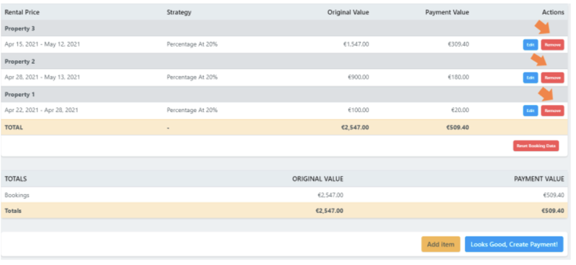This screenshot has width=576, height=265.
Task: Click the Apr 15, 2021 - May 12, 2021 date range
Action: (42, 45)
